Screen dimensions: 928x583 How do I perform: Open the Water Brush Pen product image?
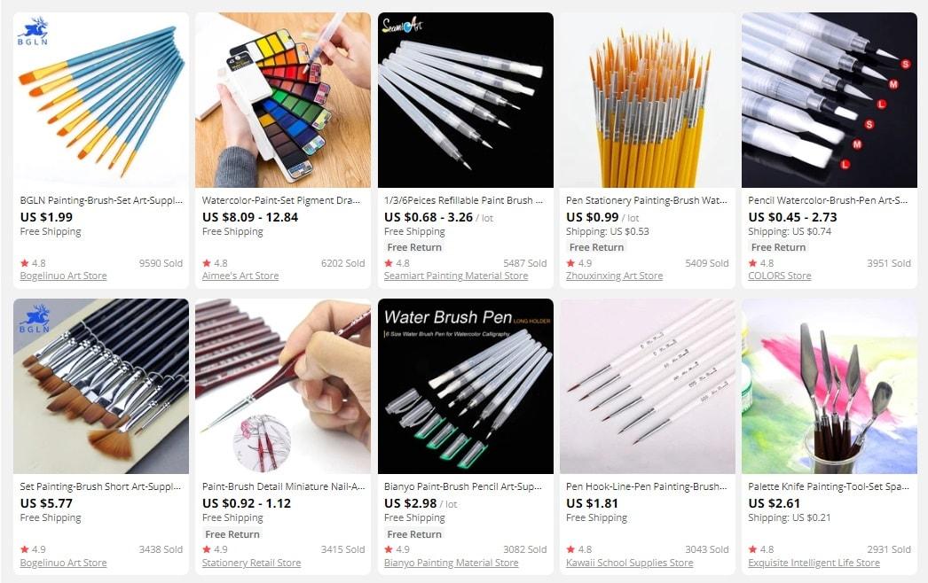tap(466, 386)
